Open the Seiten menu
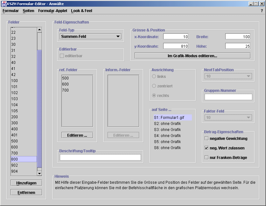The width and height of the screenshot is (266, 206). coord(29,11)
